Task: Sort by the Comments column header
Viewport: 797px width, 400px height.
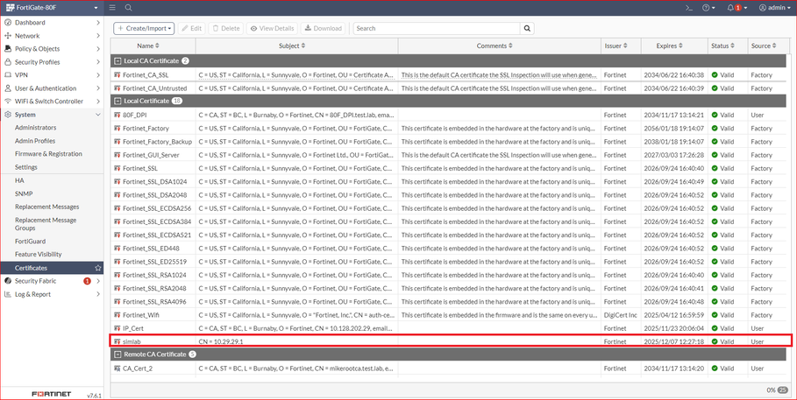Action: pos(495,46)
